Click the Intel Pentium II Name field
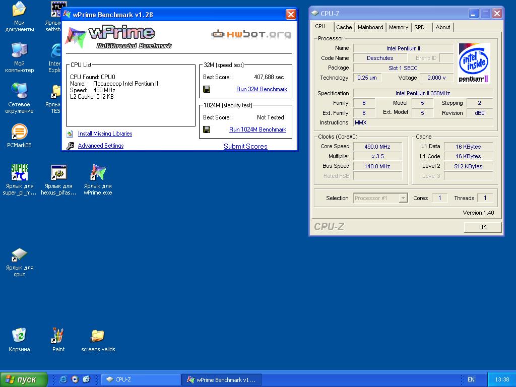 [403, 48]
